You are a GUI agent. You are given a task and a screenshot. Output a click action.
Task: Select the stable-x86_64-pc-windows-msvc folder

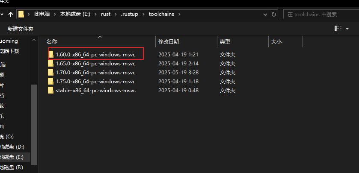click(96, 91)
